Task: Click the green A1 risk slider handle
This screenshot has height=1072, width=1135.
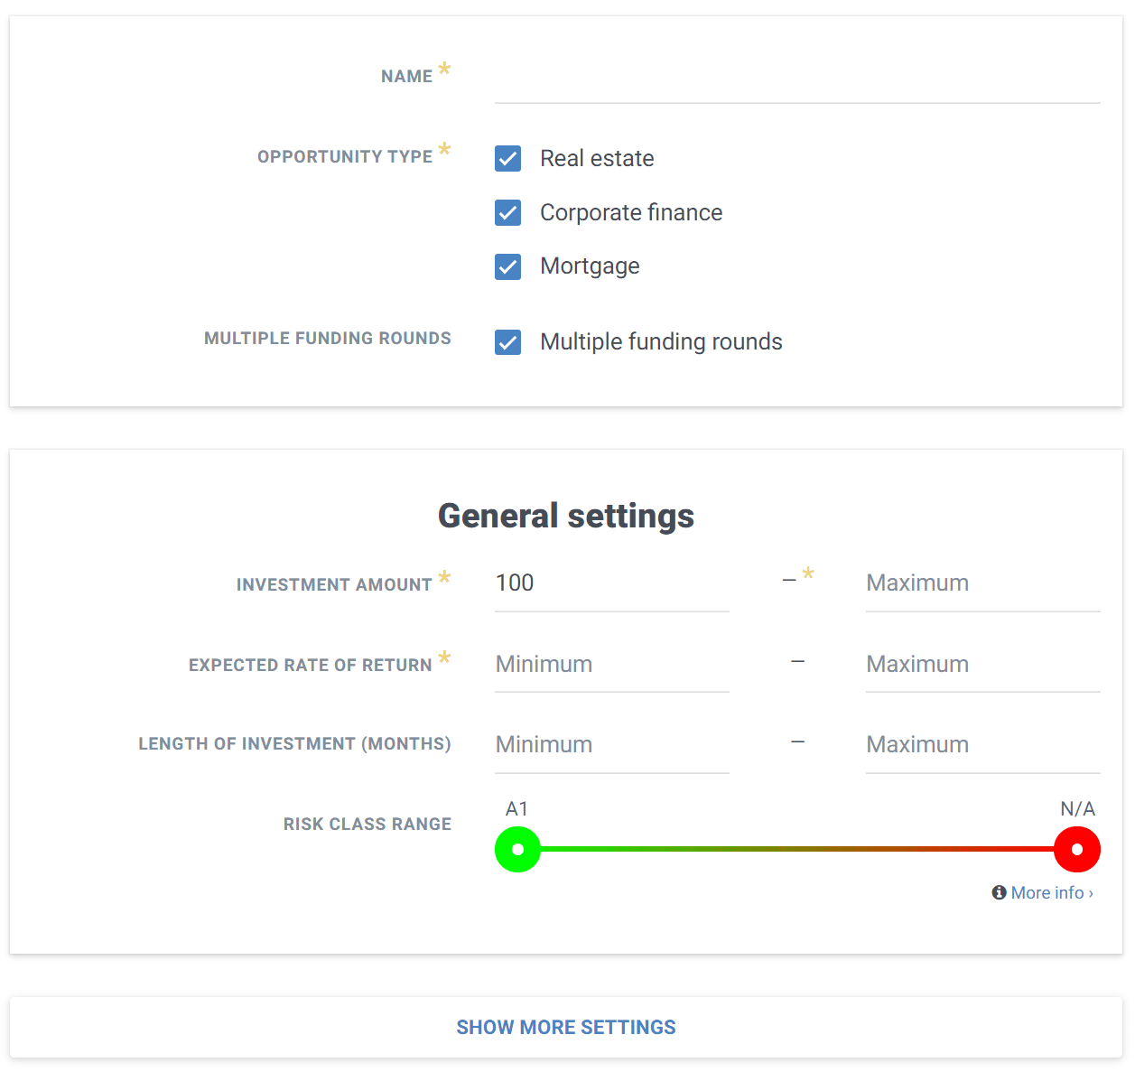Action: [x=517, y=849]
